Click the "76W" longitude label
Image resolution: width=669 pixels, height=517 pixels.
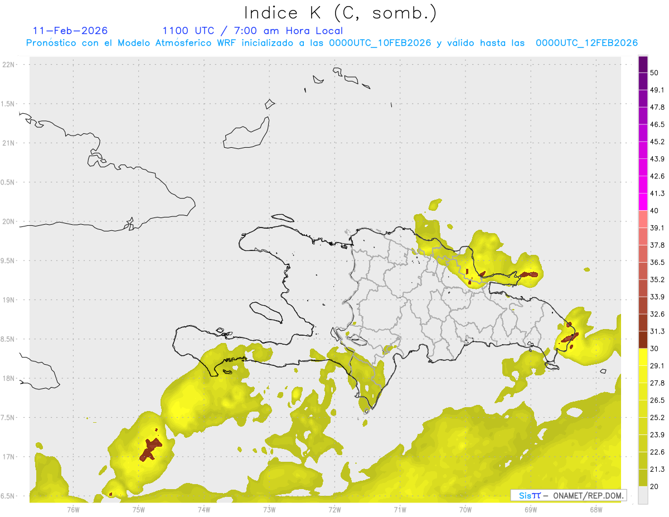pyautogui.click(x=73, y=509)
